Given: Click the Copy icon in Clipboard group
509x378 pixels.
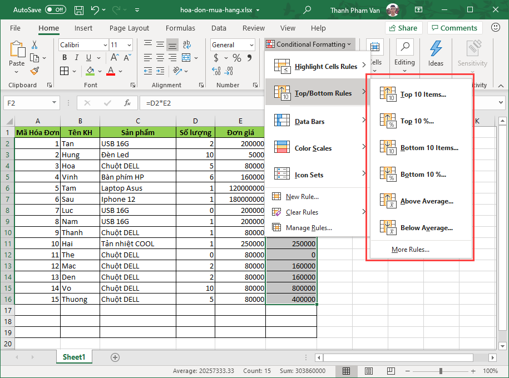Looking at the screenshot, I should coord(34,58).
